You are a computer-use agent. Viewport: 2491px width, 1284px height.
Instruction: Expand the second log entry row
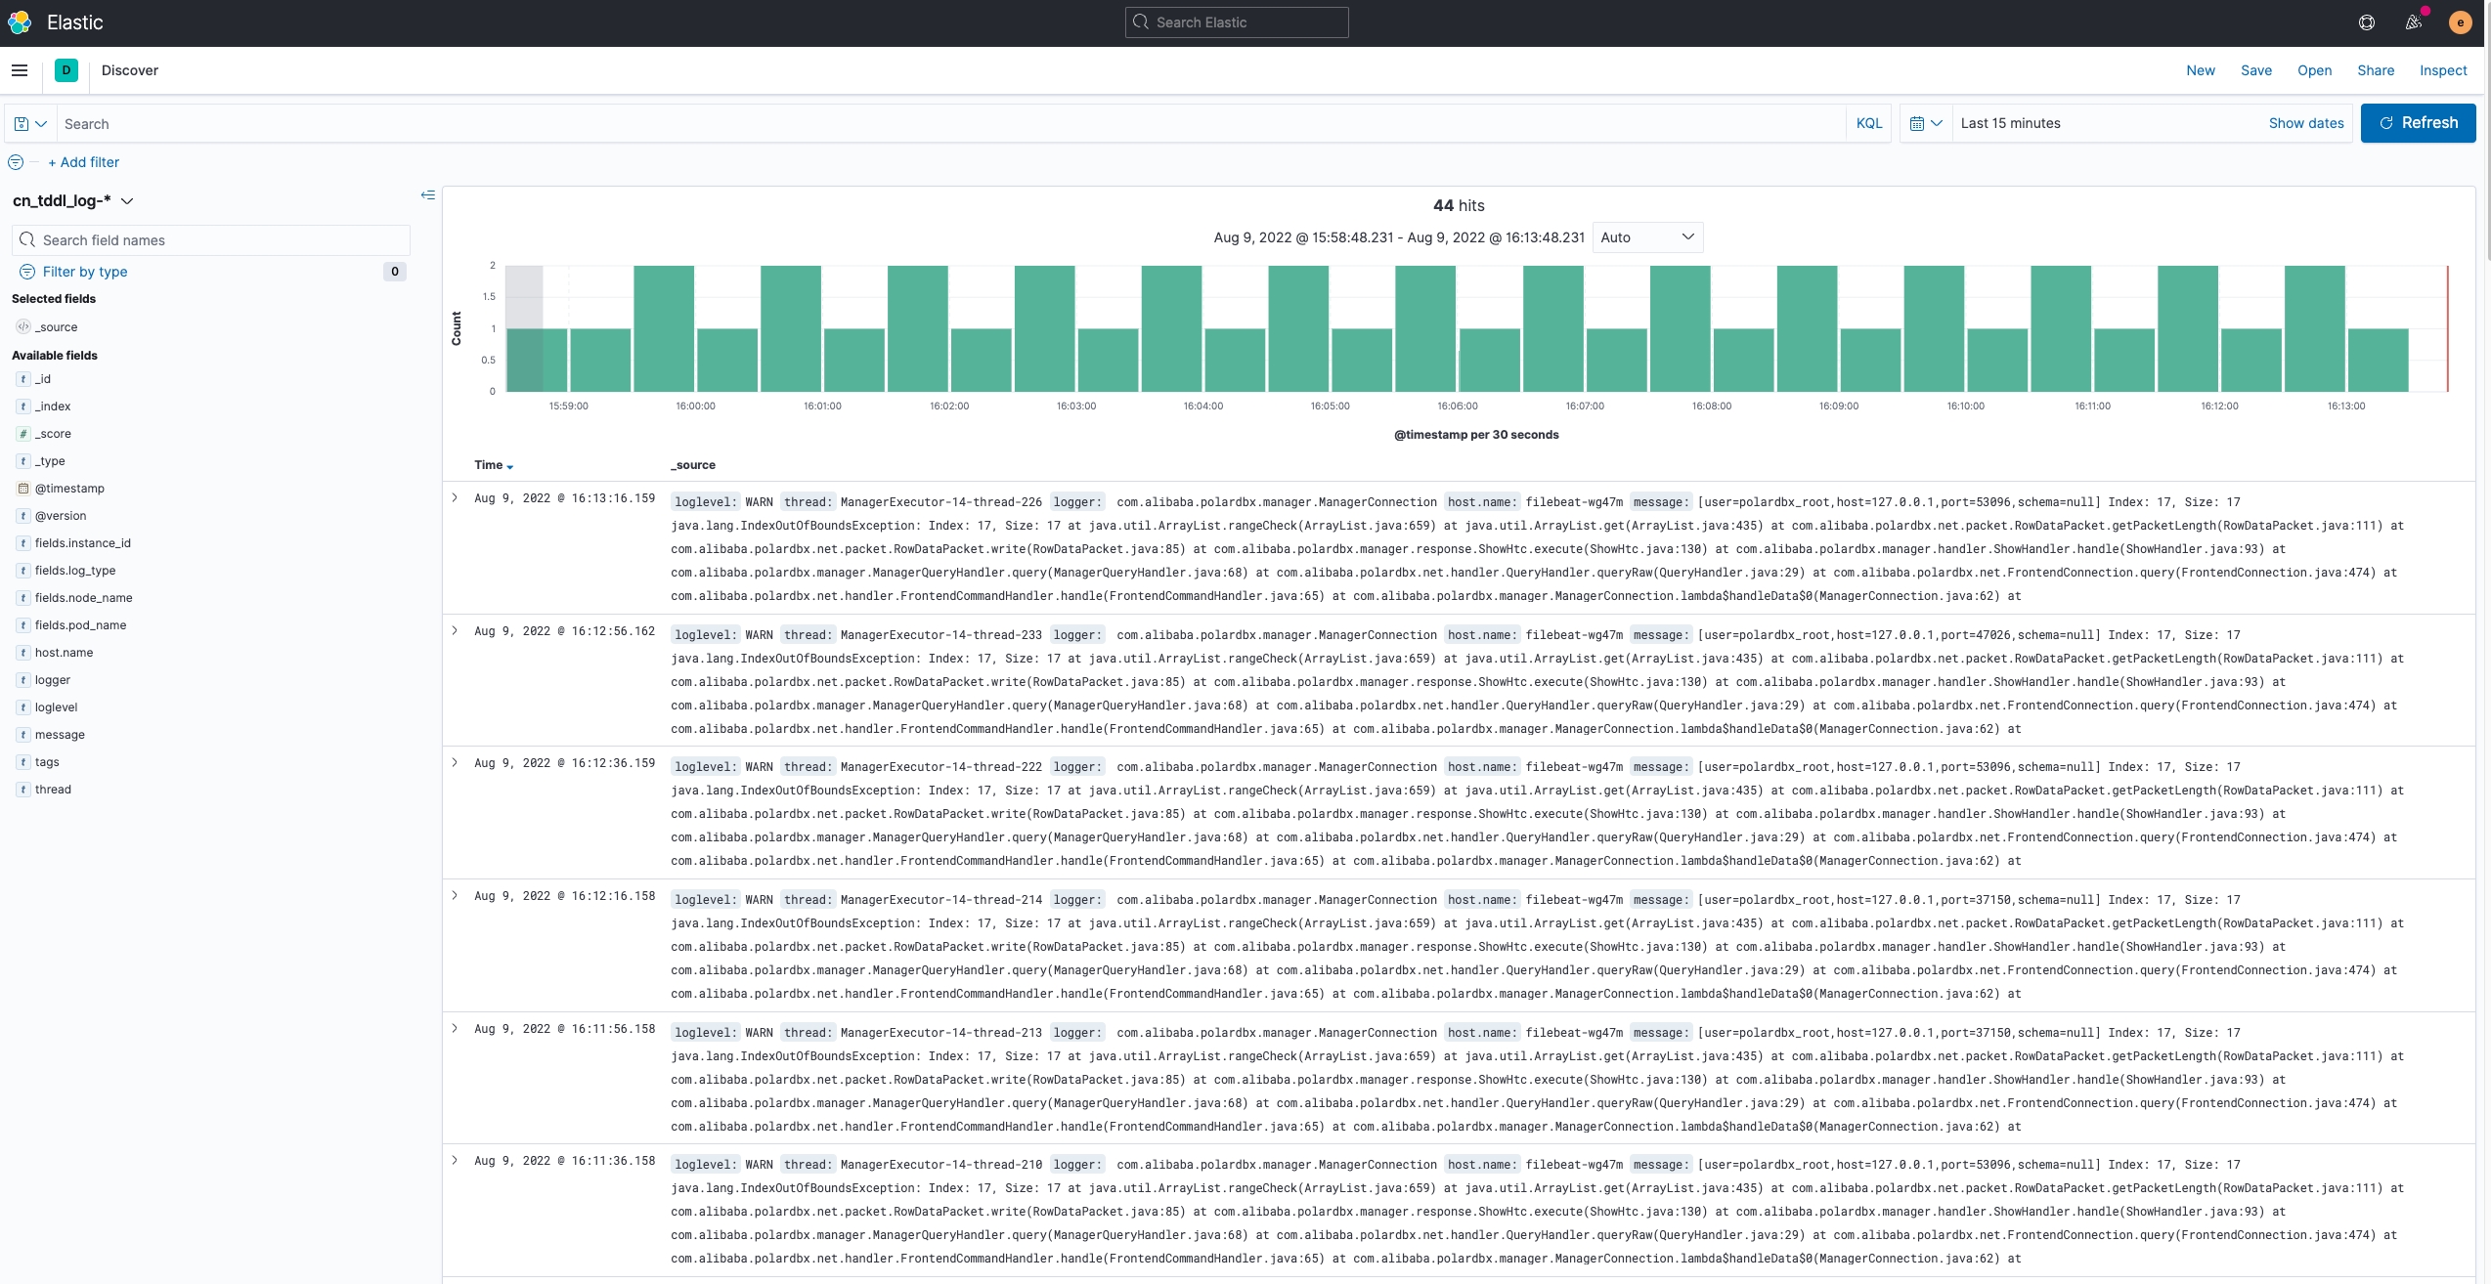tap(456, 634)
